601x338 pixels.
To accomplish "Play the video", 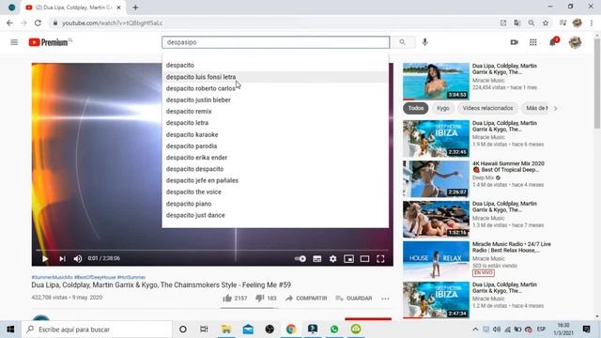I will [x=45, y=259].
